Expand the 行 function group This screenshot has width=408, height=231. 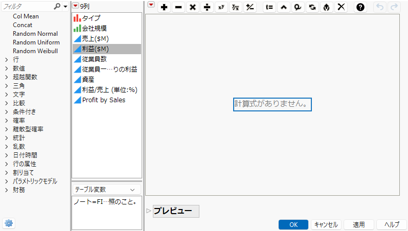pyautogui.click(x=7, y=60)
